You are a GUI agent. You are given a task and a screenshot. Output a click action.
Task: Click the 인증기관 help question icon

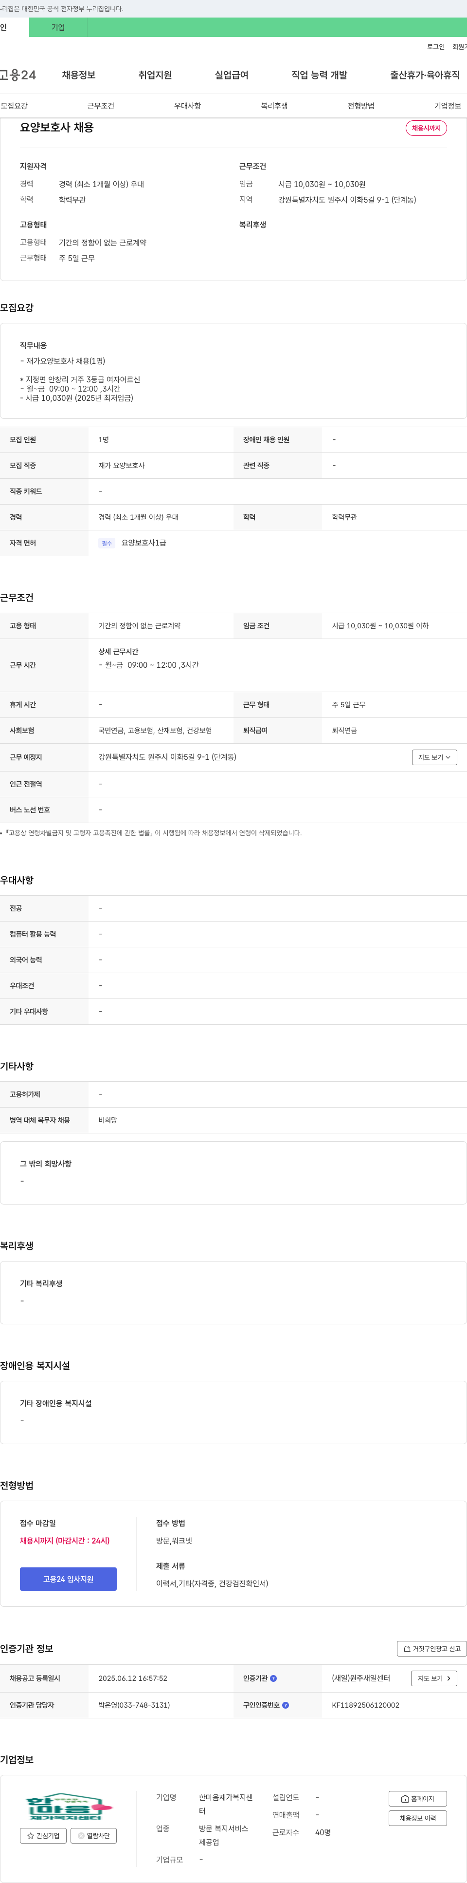(x=273, y=1678)
